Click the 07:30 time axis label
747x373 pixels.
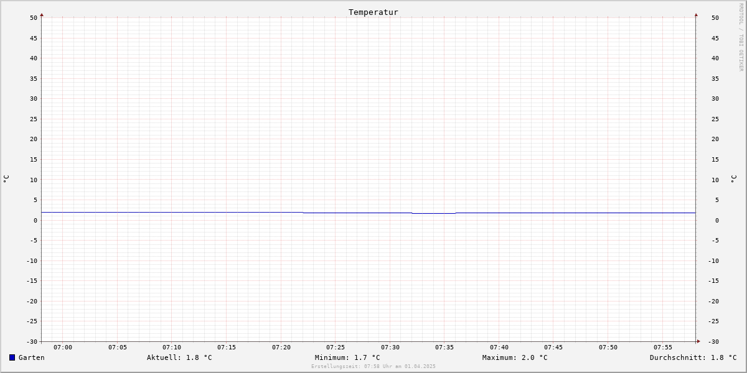pyautogui.click(x=390, y=348)
